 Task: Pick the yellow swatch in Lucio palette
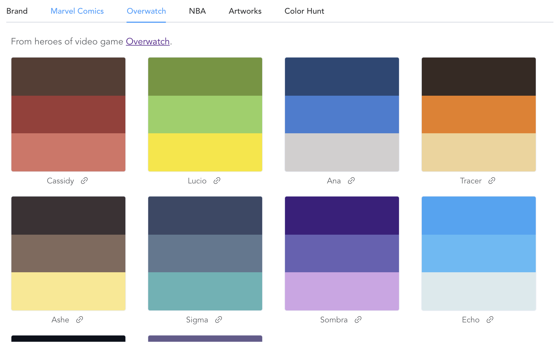[x=205, y=152]
